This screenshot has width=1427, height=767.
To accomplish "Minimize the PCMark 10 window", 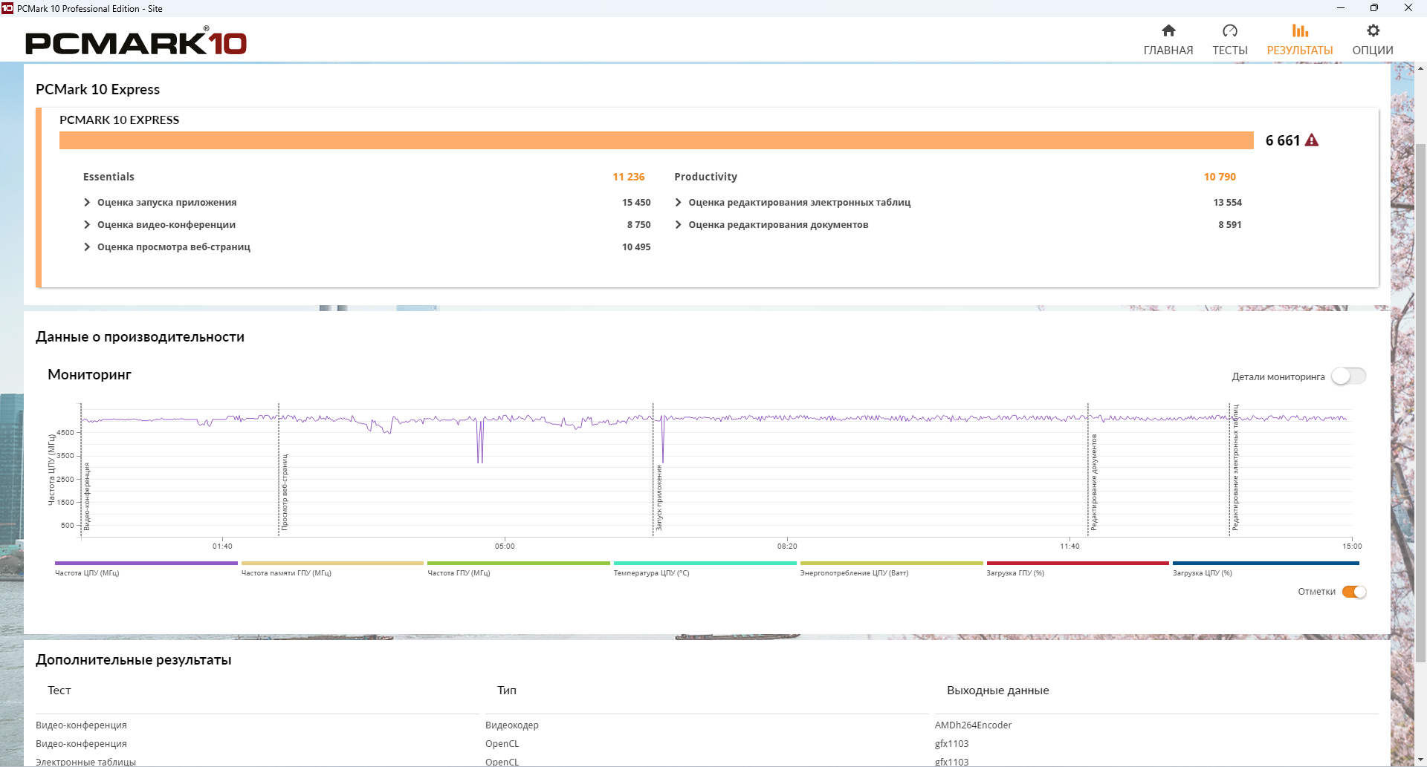I will [x=1341, y=8].
